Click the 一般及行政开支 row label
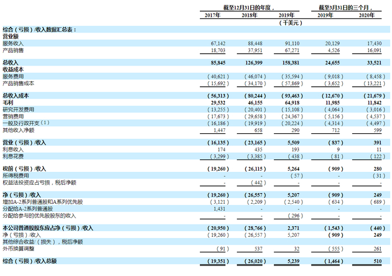The image size is (392, 276). point(21,123)
